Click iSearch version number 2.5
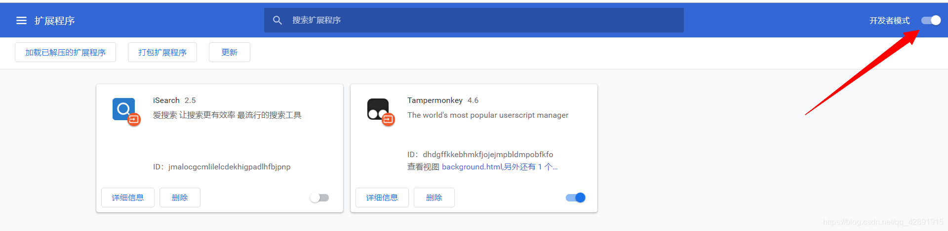This screenshot has width=948, height=231. [190, 100]
